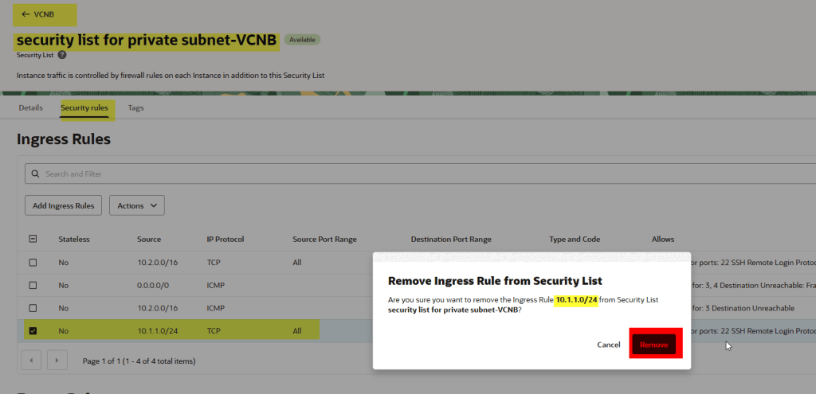This screenshot has width=816, height=394.
Task: Check the 10.2.0.0/16 TCP rule checkbox
Action: (x=33, y=262)
